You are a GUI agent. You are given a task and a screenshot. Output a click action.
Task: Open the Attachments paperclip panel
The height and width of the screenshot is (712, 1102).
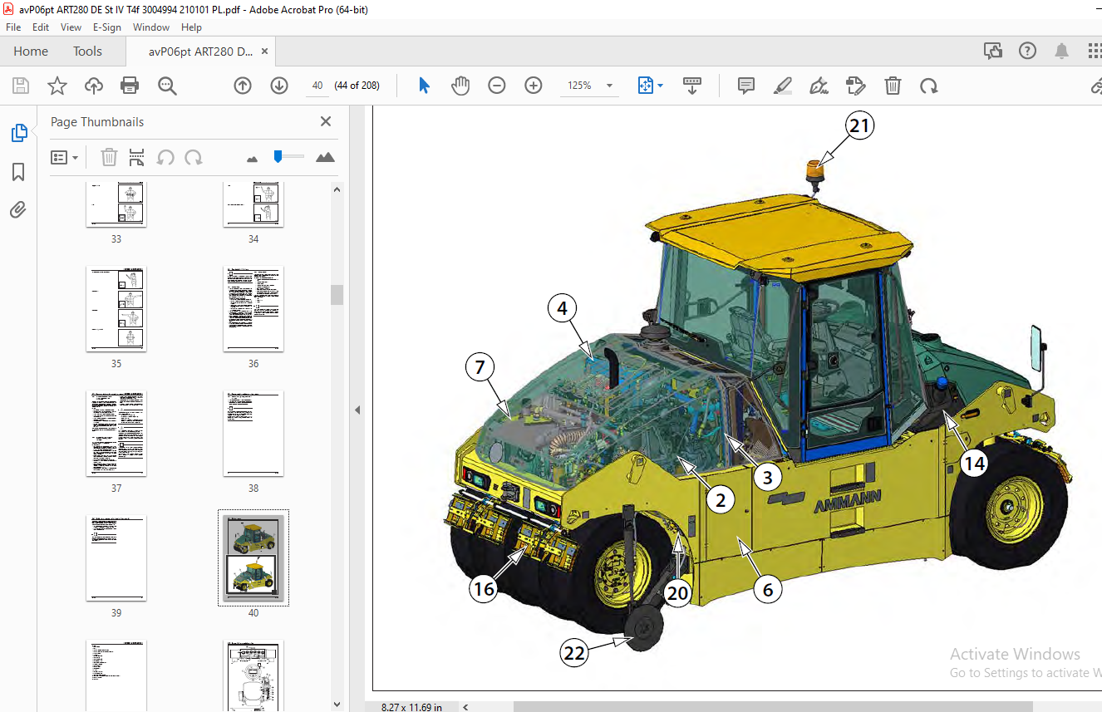coord(18,209)
